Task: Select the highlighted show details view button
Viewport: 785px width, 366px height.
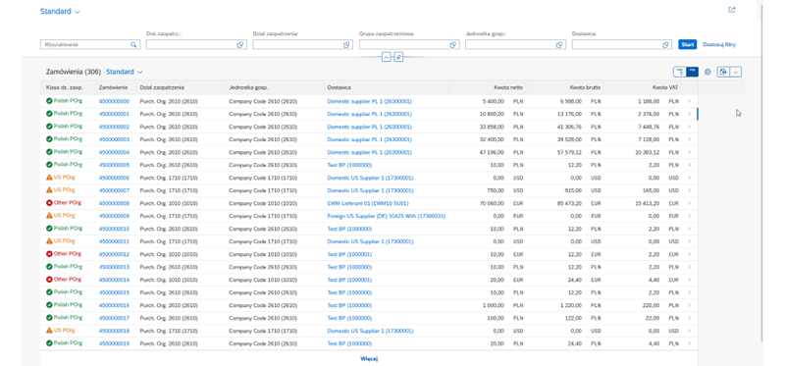Action: pos(692,72)
